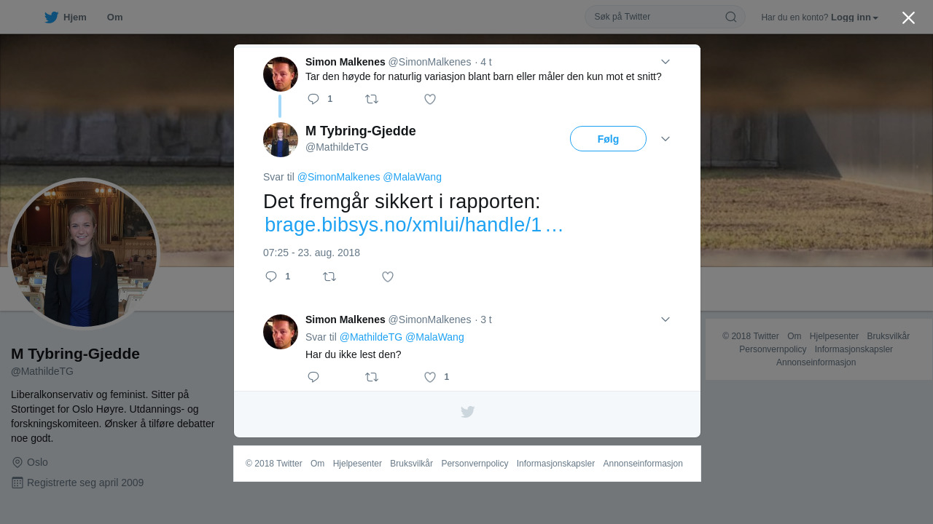Open options chevron on Simon's top tweet

point(665,62)
